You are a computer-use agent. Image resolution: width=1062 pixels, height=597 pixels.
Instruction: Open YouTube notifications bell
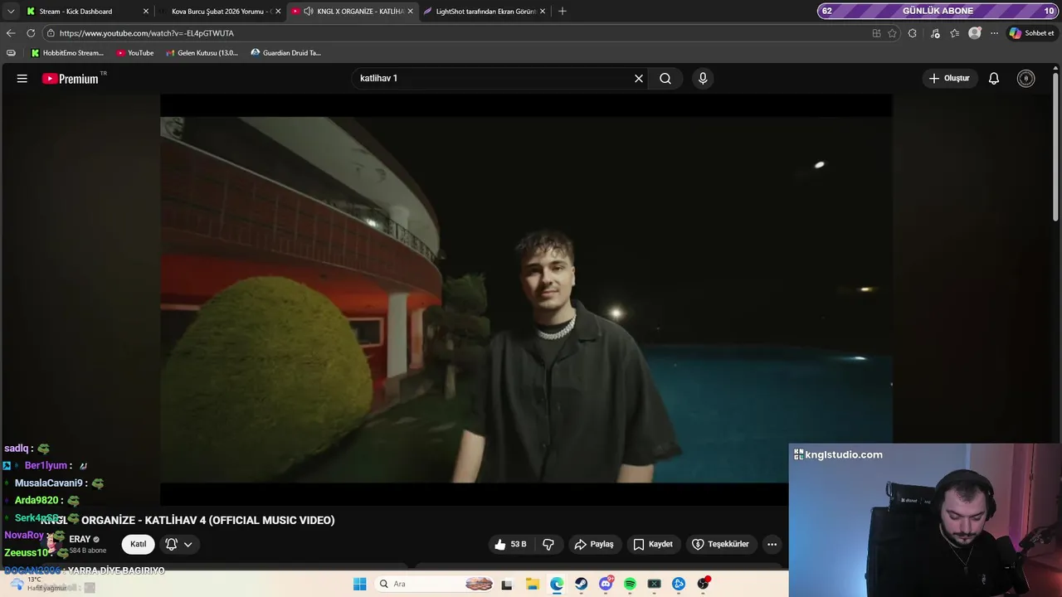(x=994, y=79)
